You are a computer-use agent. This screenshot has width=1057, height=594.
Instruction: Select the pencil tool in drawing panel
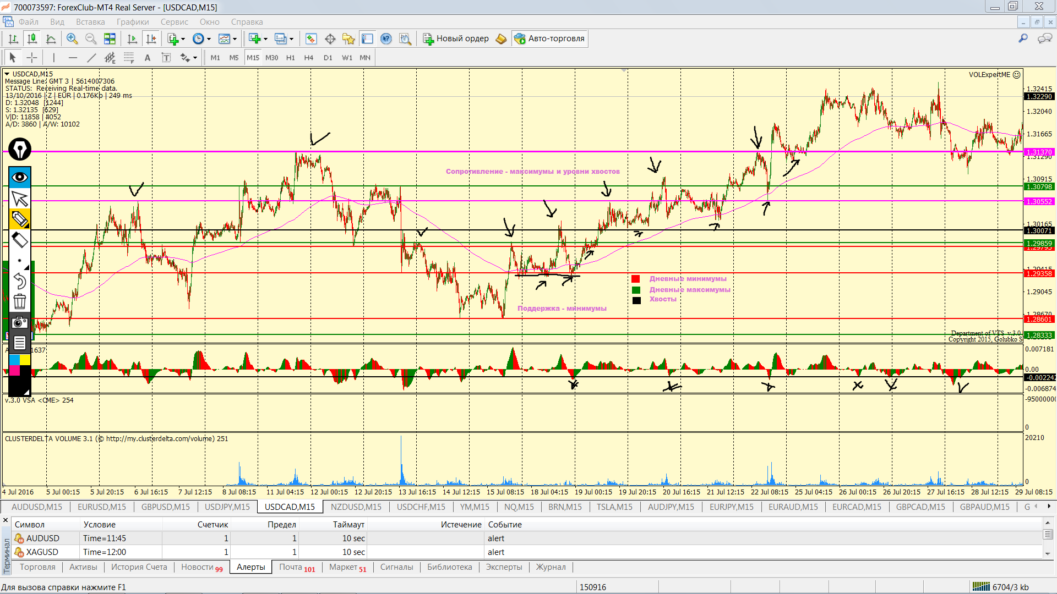click(x=20, y=219)
